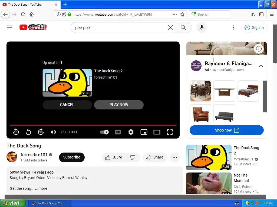Cancel the up next autoplay

point(67,105)
